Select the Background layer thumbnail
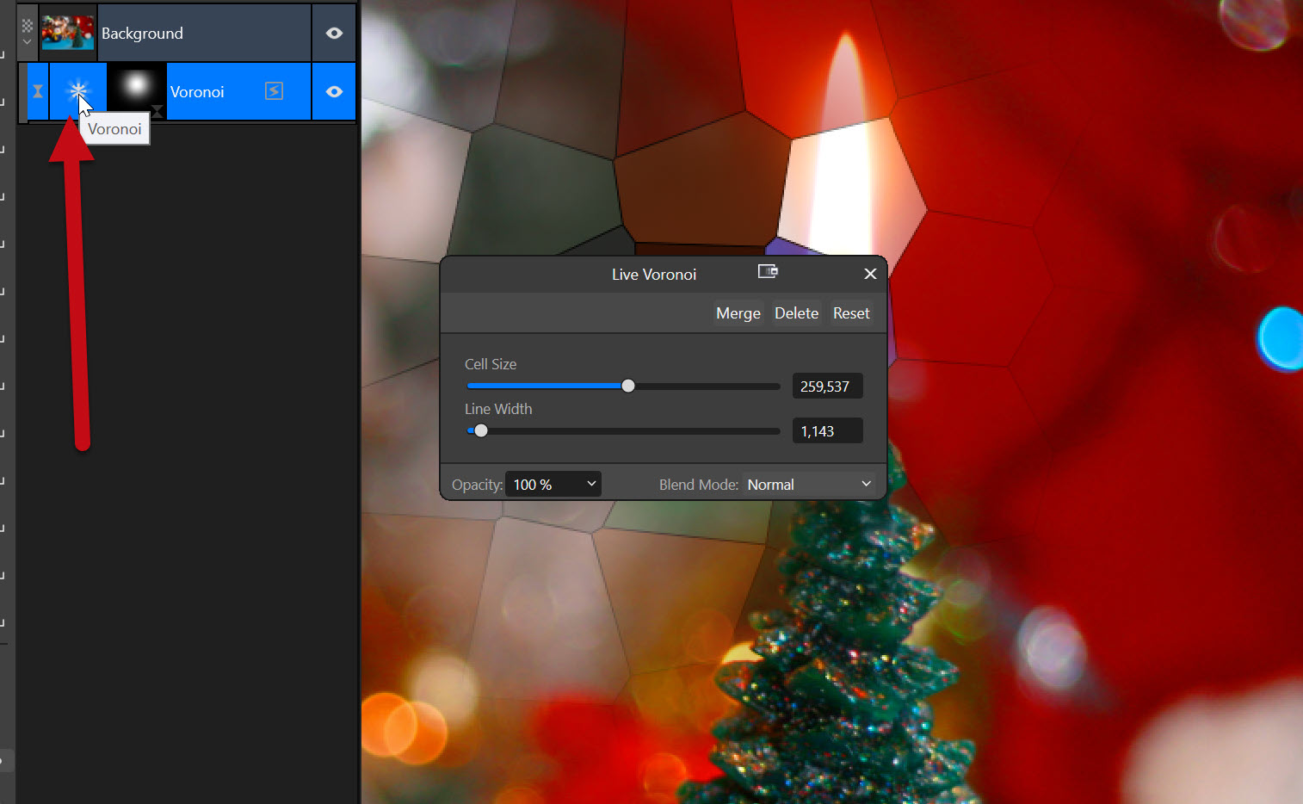Viewport: 1303px width, 804px height. tap(68, 33)
